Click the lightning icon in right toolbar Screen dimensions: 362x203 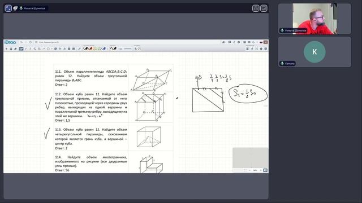click(x=252, y=48)
